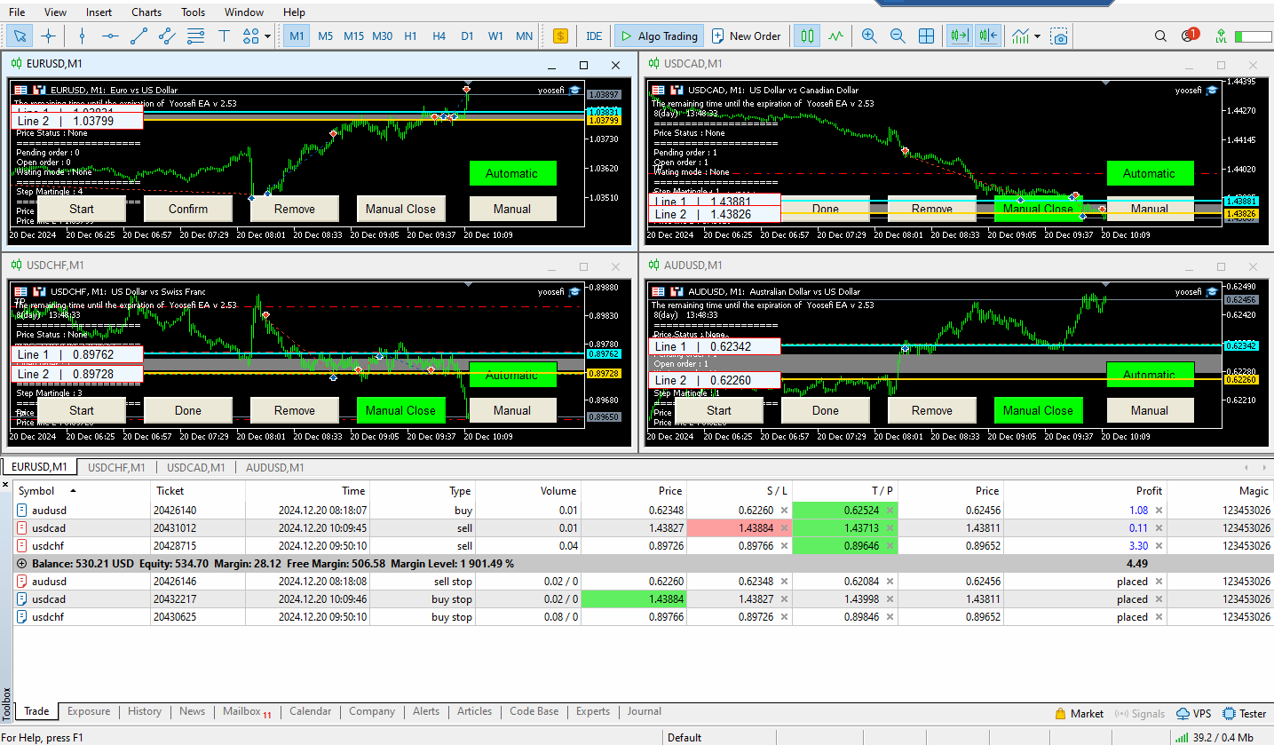This screenshot has height=745, width=1274.
Task: Switch chart to M15 timeframe
Action: click(x=353, y=36)
